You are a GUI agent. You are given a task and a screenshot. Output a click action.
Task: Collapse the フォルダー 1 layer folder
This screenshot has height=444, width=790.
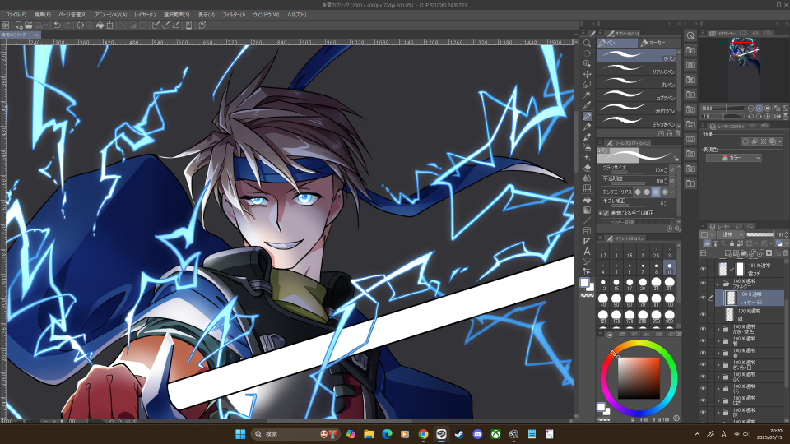click(x=718, y=284)
